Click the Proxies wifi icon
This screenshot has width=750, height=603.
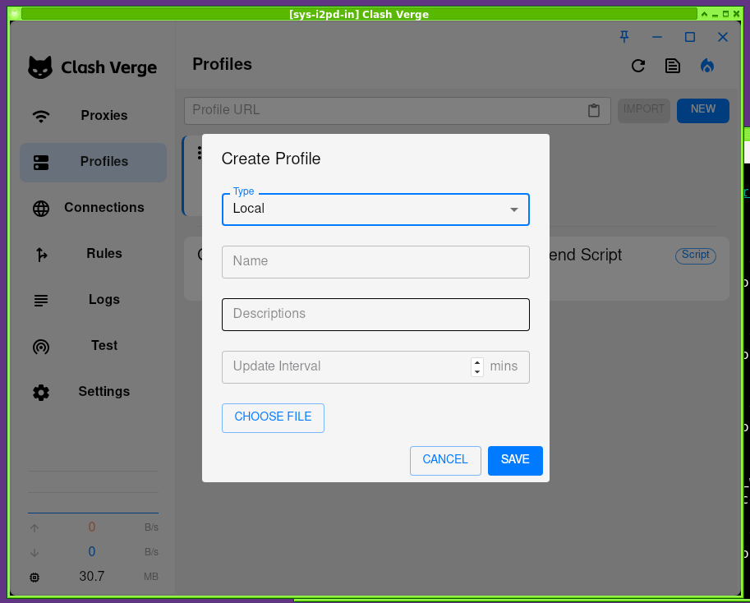[x=41, y=116]
